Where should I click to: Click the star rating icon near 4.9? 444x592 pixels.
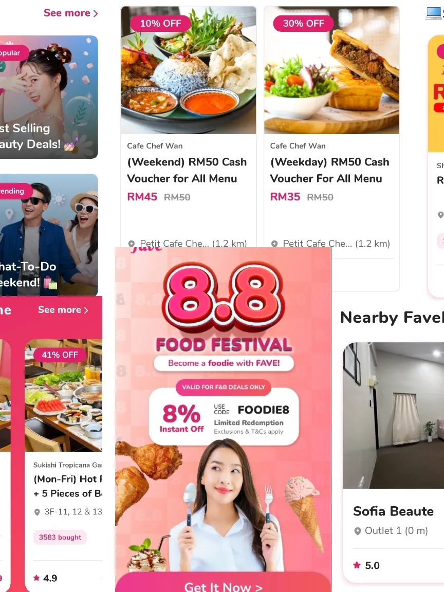(x=36, y=578)
